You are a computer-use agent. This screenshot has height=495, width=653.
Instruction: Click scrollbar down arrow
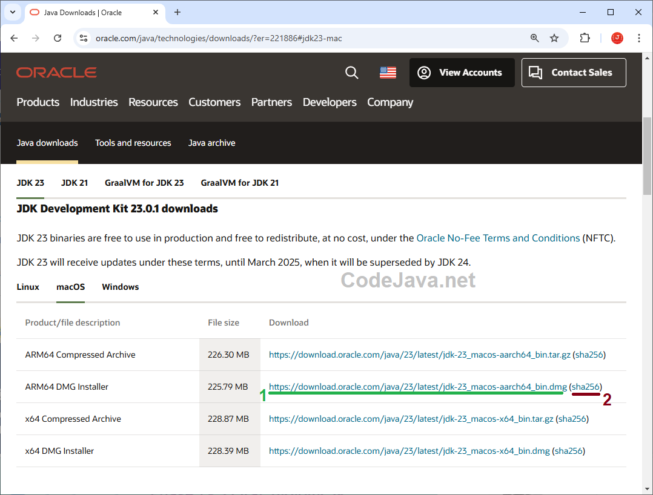647,489
